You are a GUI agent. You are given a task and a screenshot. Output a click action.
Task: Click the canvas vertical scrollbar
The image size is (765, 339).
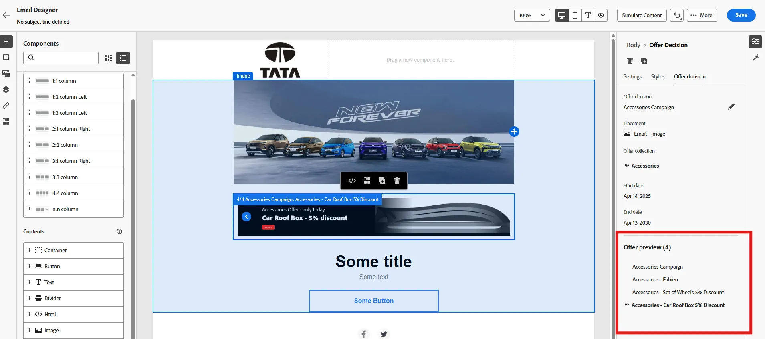(613, 188)
